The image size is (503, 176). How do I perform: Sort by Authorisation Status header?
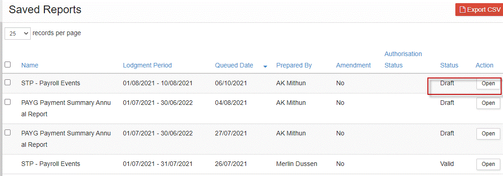point(403,59)
